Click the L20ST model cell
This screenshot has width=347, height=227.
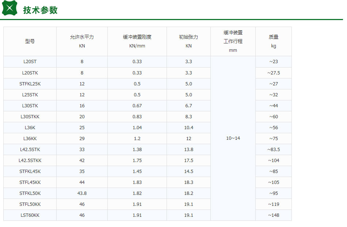click(x=30, y=62)
